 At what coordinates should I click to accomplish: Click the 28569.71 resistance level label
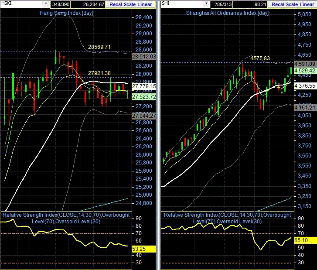tap(99, 47)
